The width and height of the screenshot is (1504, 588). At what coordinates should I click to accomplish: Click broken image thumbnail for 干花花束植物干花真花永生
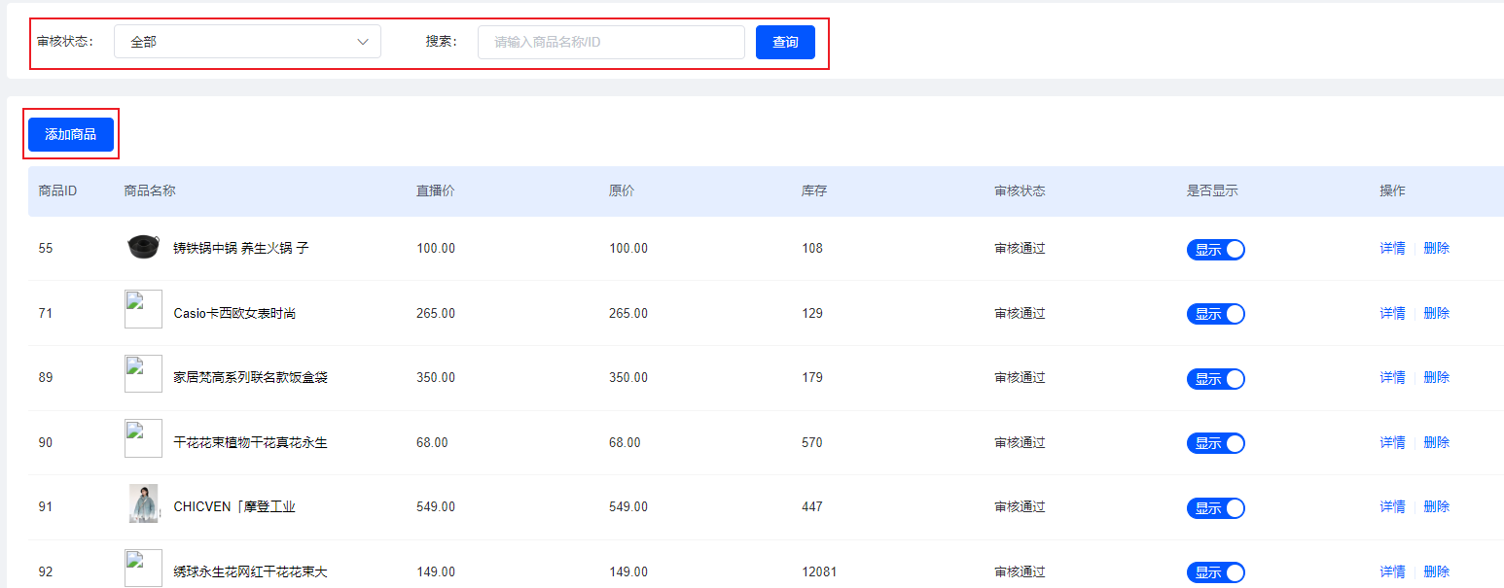[x=143, y=438]
